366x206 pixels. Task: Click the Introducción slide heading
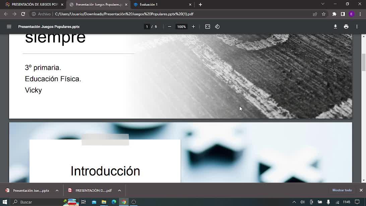pos(105,171)
